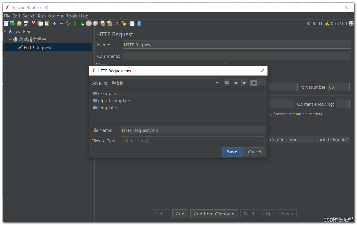The width and height of the screenshot is (357, 225).
Task: Close the HTTP Request.jmx save dialog
Action: pos(262,71)
